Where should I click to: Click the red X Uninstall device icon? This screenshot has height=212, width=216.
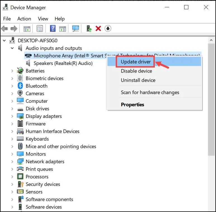[98, 29]
